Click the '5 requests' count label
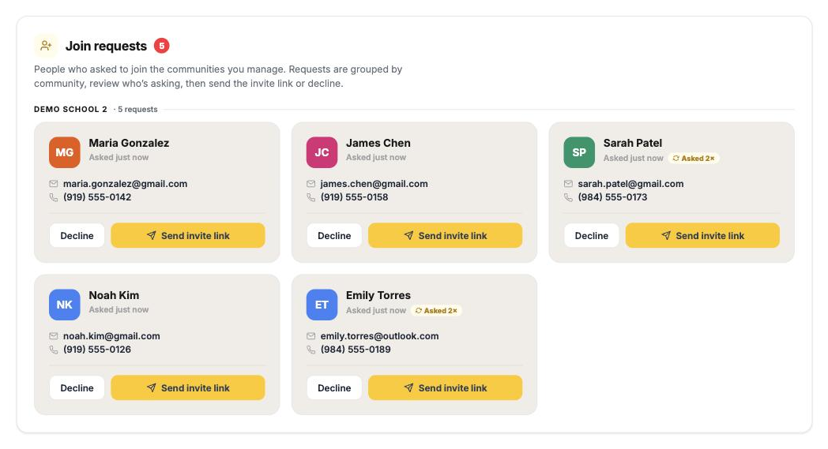 pos(137,109)
